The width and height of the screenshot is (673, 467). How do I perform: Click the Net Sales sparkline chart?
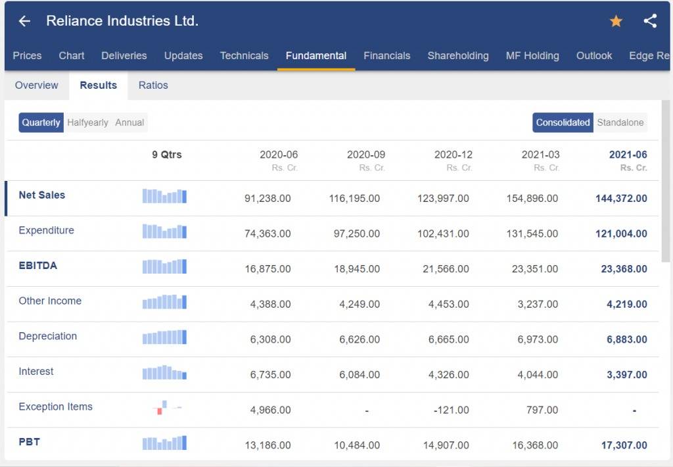click(x=164, y=197)
